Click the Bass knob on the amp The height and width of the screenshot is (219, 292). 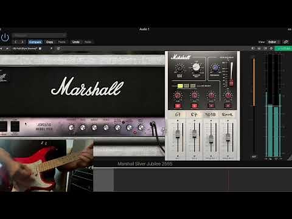[x=83, y=128]
